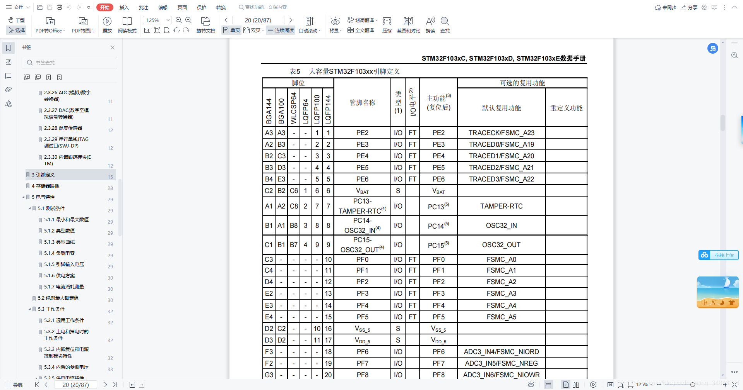The height and width of the screenshot is (390, 743).
Task: Toggle 连续阅读 continuous reading
Action: coord(281,30)
